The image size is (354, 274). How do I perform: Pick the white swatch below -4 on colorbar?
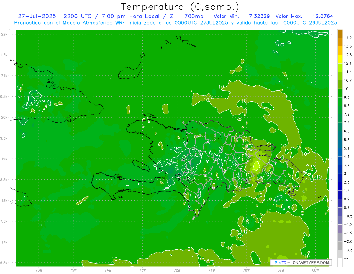pos(340,263)
